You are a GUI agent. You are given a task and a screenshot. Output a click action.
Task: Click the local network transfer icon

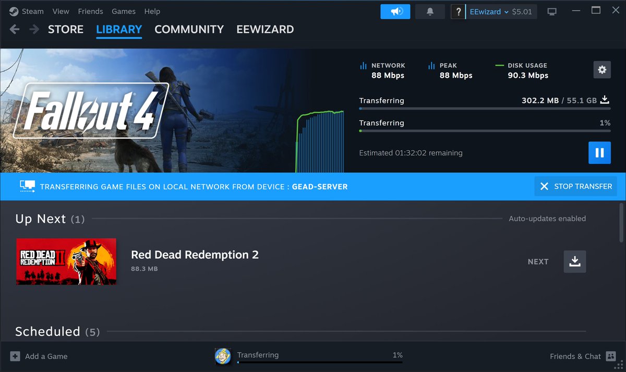click(x=27, y=186)
